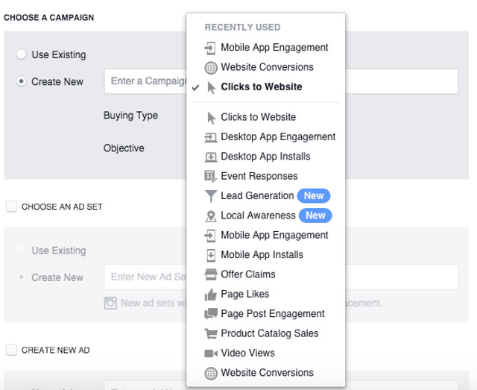The image size is (477, 390).
Task: Enable the Create New Ad checkbox
Action: pyautogui.click(x=11, y=349)
